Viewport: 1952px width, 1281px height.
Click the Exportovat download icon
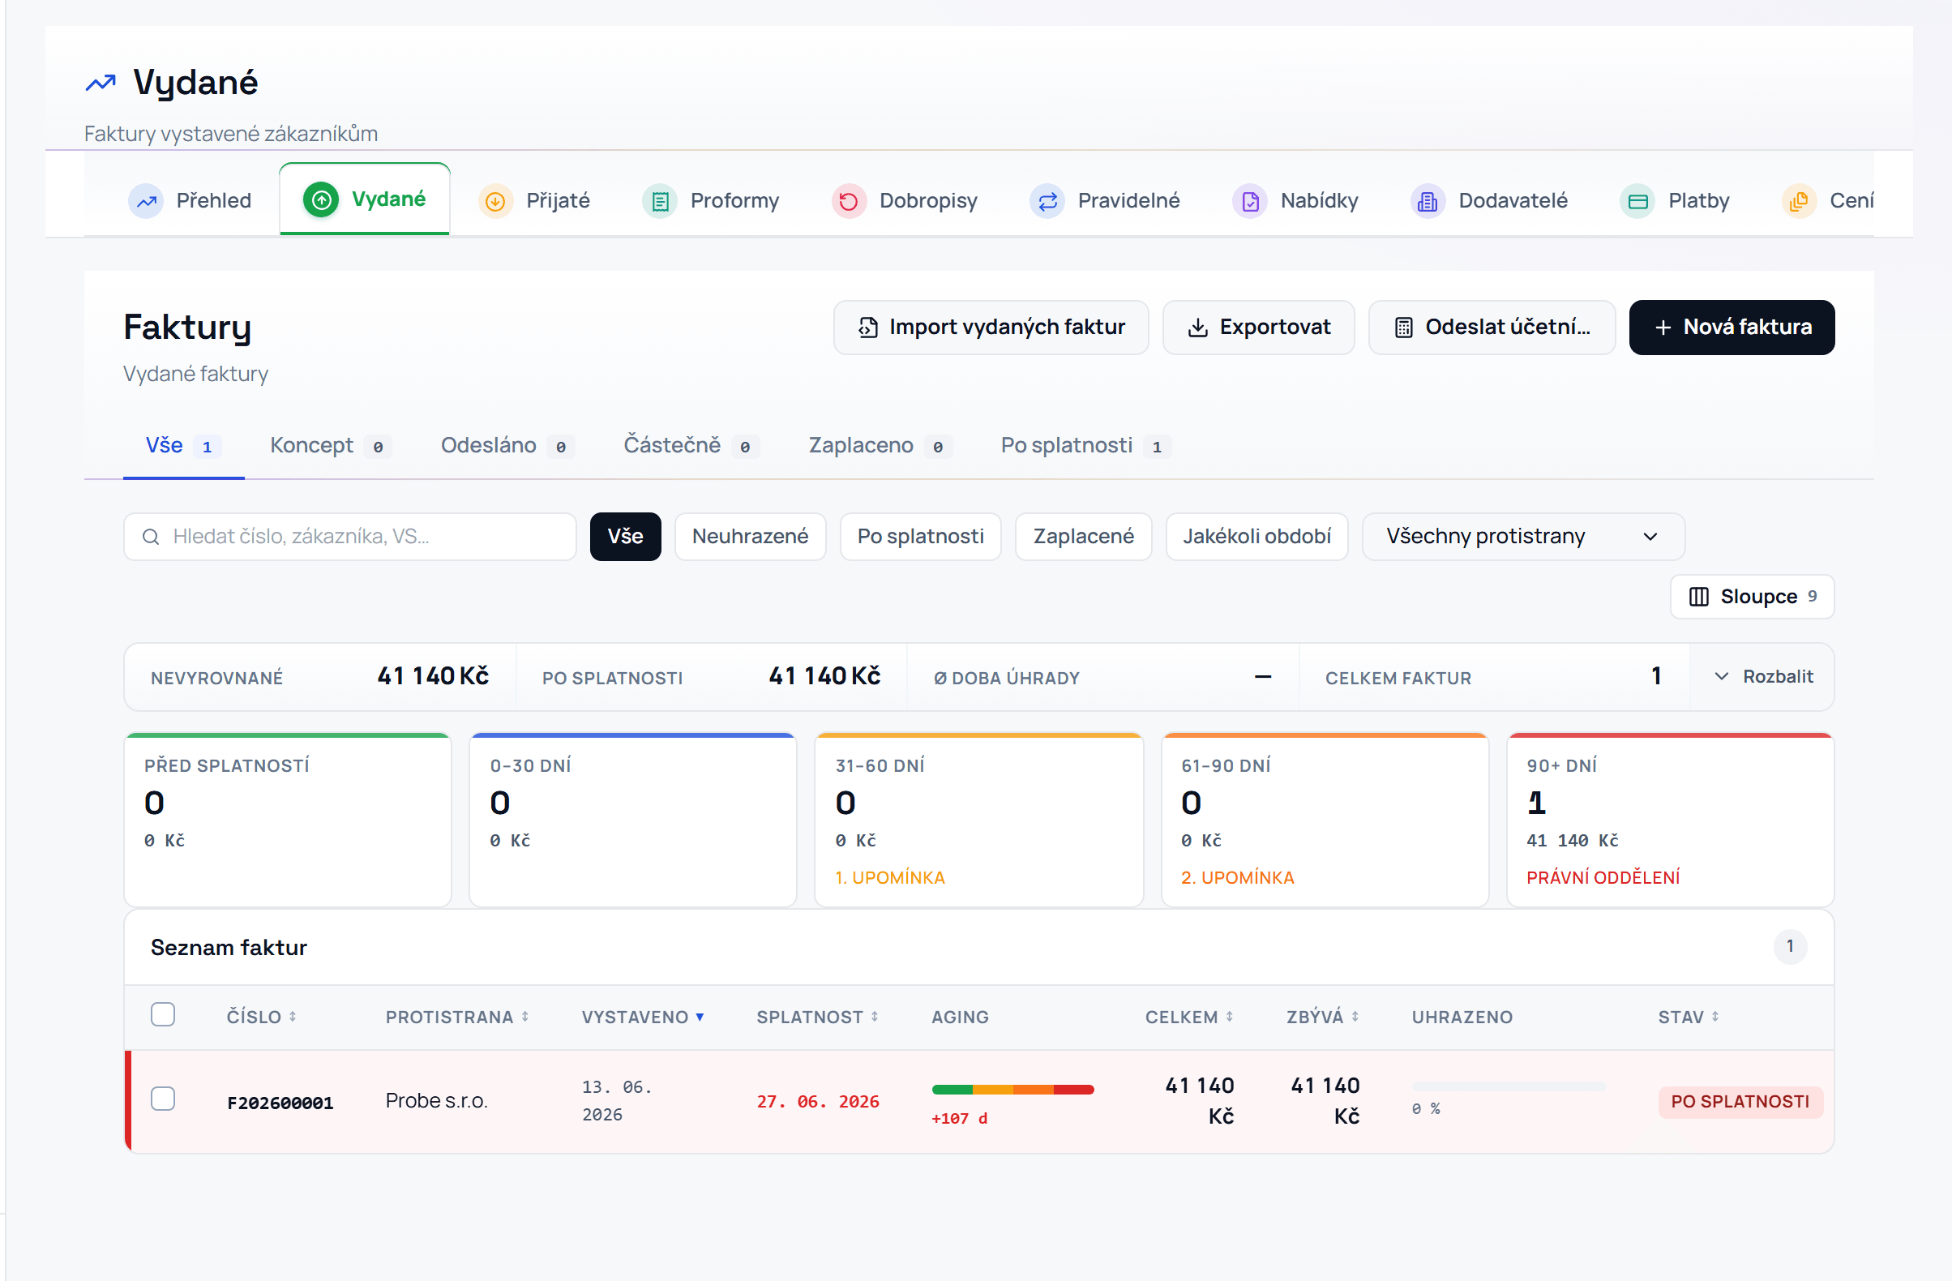tap(1198, 328)
